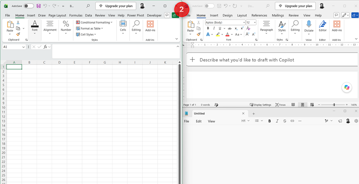Open the Aptos (Body) font name dropdown
Image resolution: width=359 pixels, height=184 pixels.
[225, 22]
